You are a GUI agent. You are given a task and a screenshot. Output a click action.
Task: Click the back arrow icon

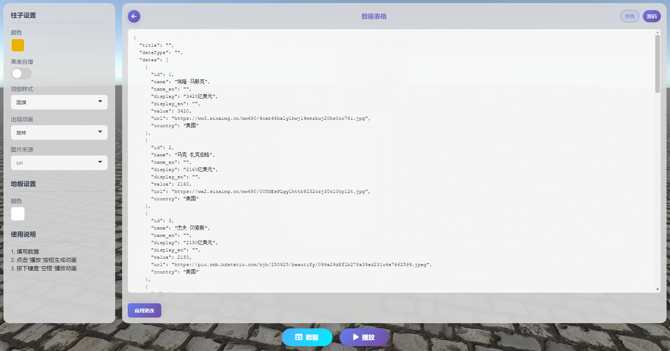[134, 16]
